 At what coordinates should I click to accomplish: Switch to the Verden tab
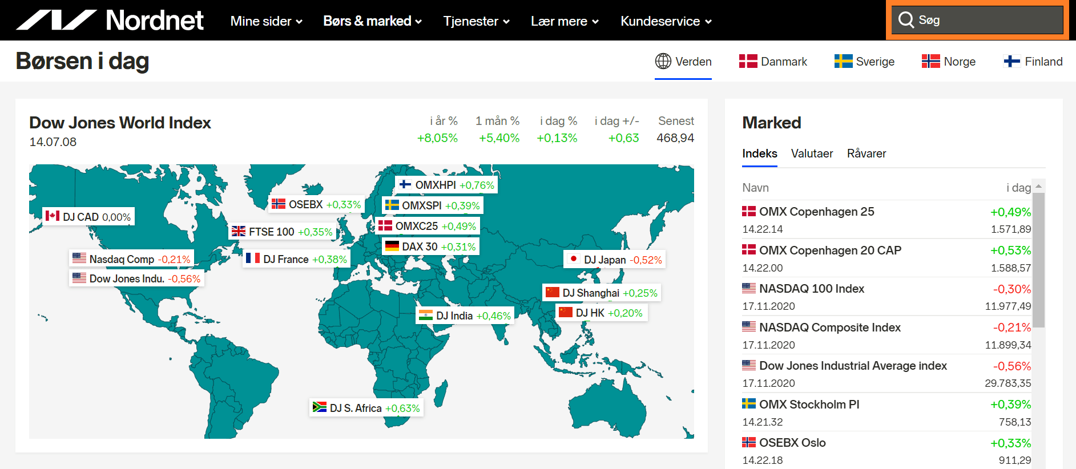(x=683, y=62)
